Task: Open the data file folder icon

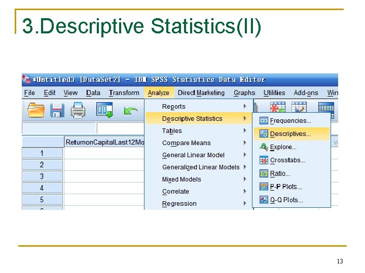Action: (36, 110)
